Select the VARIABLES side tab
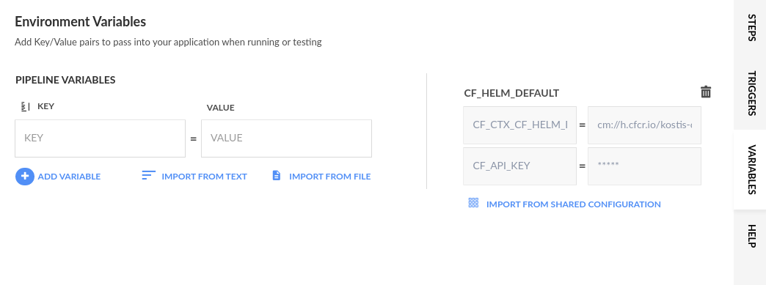 pyautogui.click(x=752, y=169)
